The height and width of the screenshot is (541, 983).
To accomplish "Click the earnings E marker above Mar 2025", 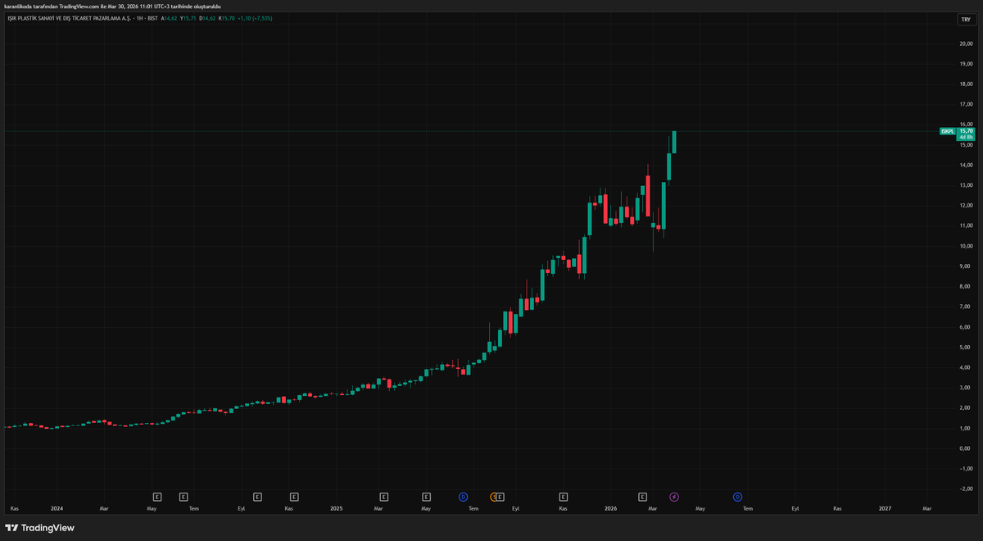I will click(x=383, y=497).
